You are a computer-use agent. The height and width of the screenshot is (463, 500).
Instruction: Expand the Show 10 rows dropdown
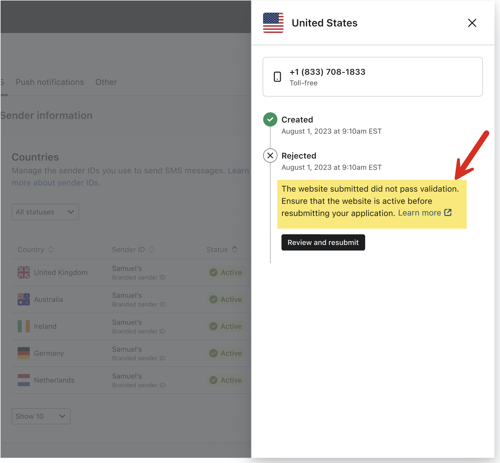pyautogui.click(x=41, y=416)
